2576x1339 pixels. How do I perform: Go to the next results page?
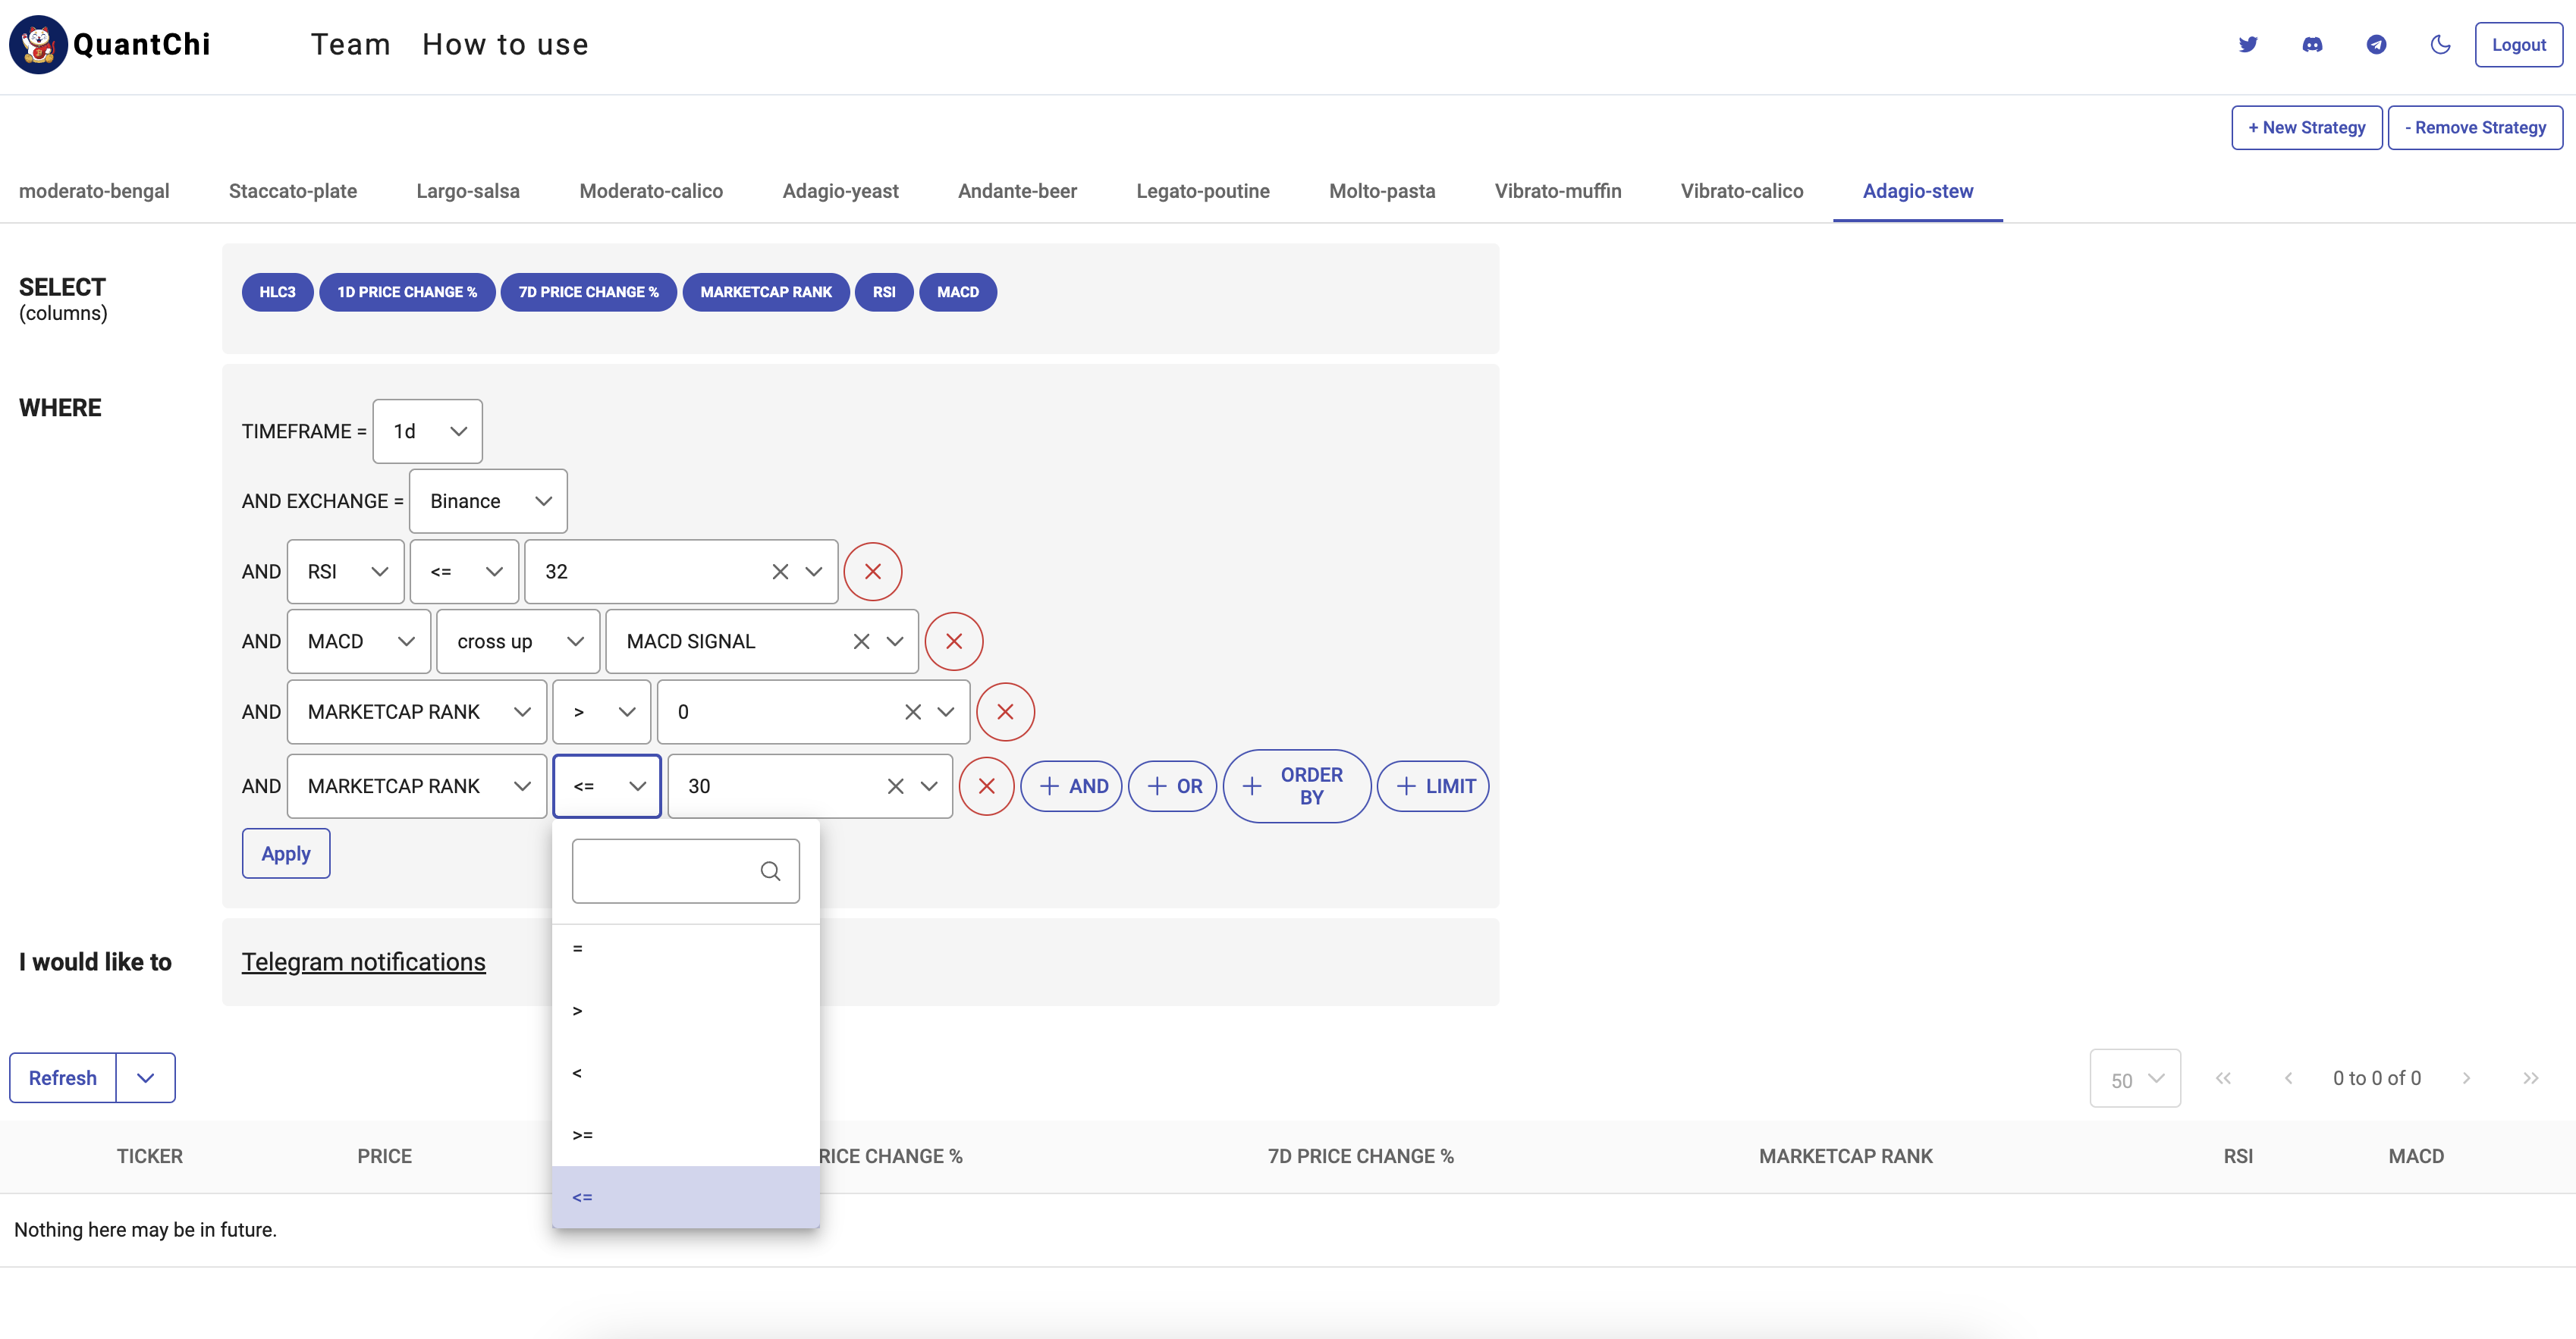point(2466,1078)
